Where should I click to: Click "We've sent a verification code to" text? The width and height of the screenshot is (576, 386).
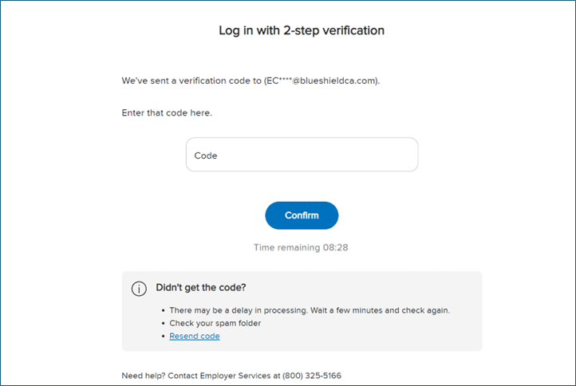point(191,81)
